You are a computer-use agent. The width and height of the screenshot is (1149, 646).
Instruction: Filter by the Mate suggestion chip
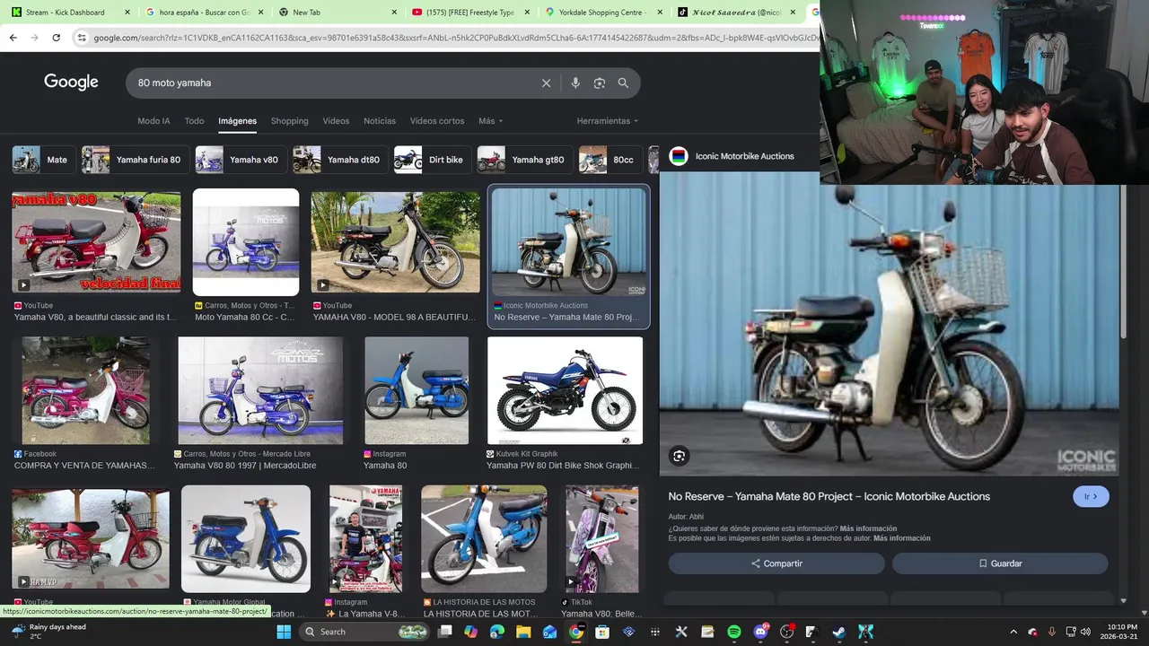point(43,160)
